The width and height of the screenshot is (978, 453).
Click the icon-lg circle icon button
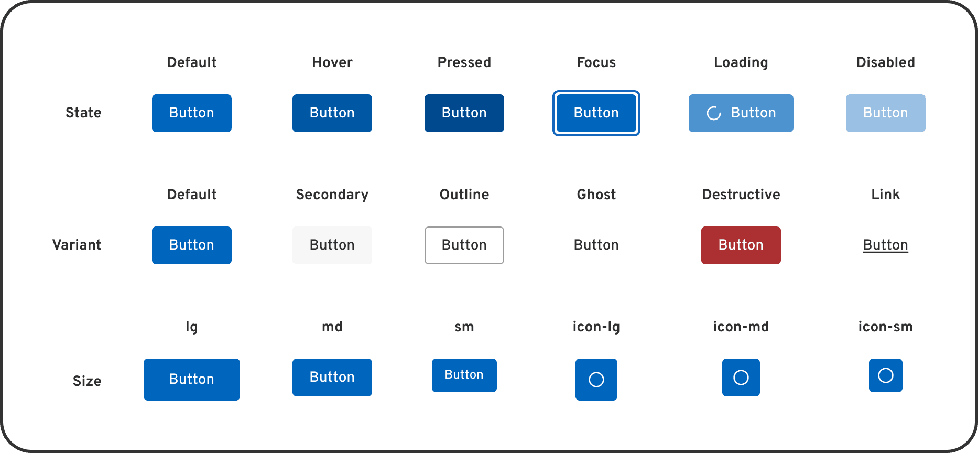tap(596, 379)
